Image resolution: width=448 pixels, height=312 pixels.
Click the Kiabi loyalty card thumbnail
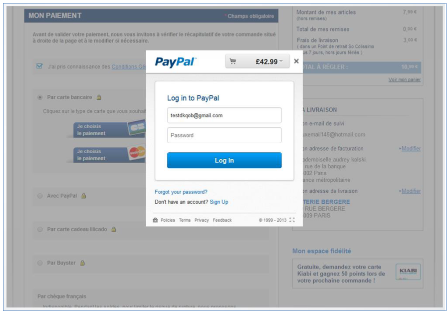tap(408, 272)
